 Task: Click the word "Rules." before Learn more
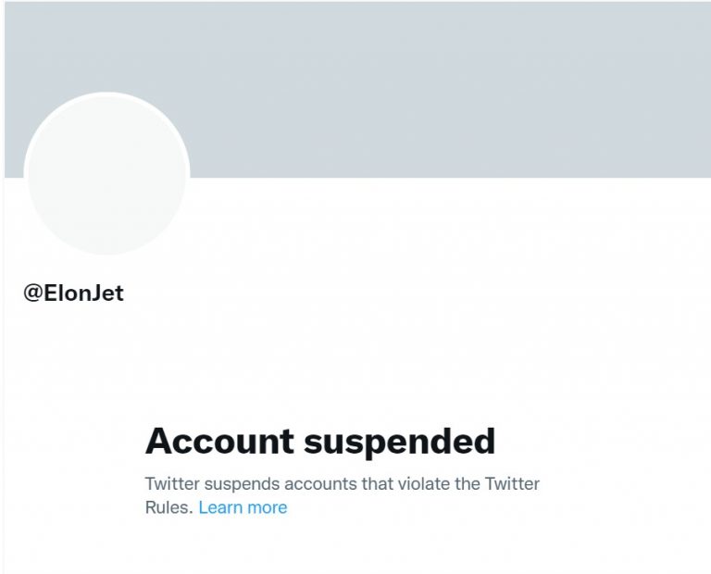169,507
